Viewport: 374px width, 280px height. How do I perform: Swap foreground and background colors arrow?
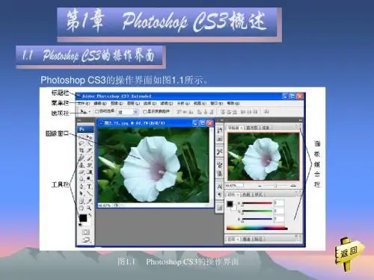90,214
